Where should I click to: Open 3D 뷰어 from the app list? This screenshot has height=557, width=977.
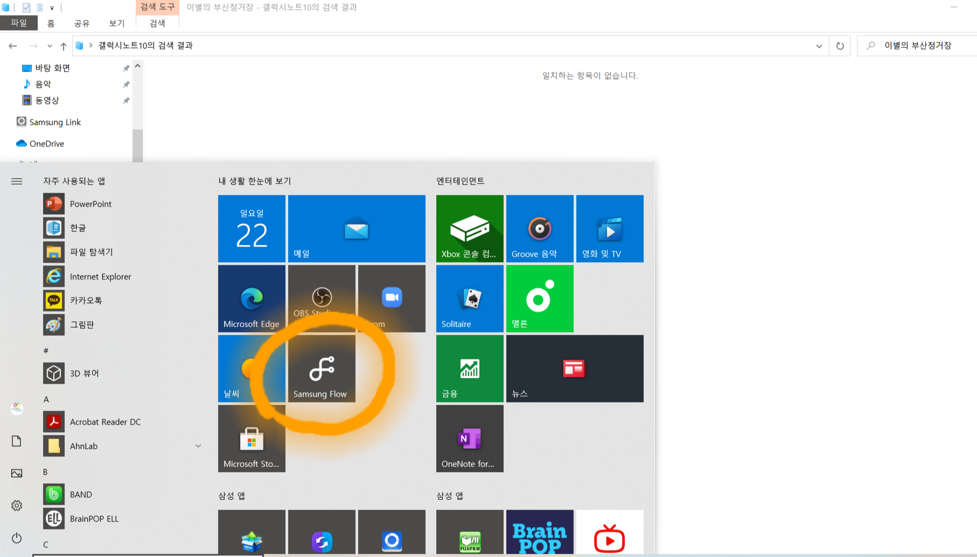click(123, 373)
